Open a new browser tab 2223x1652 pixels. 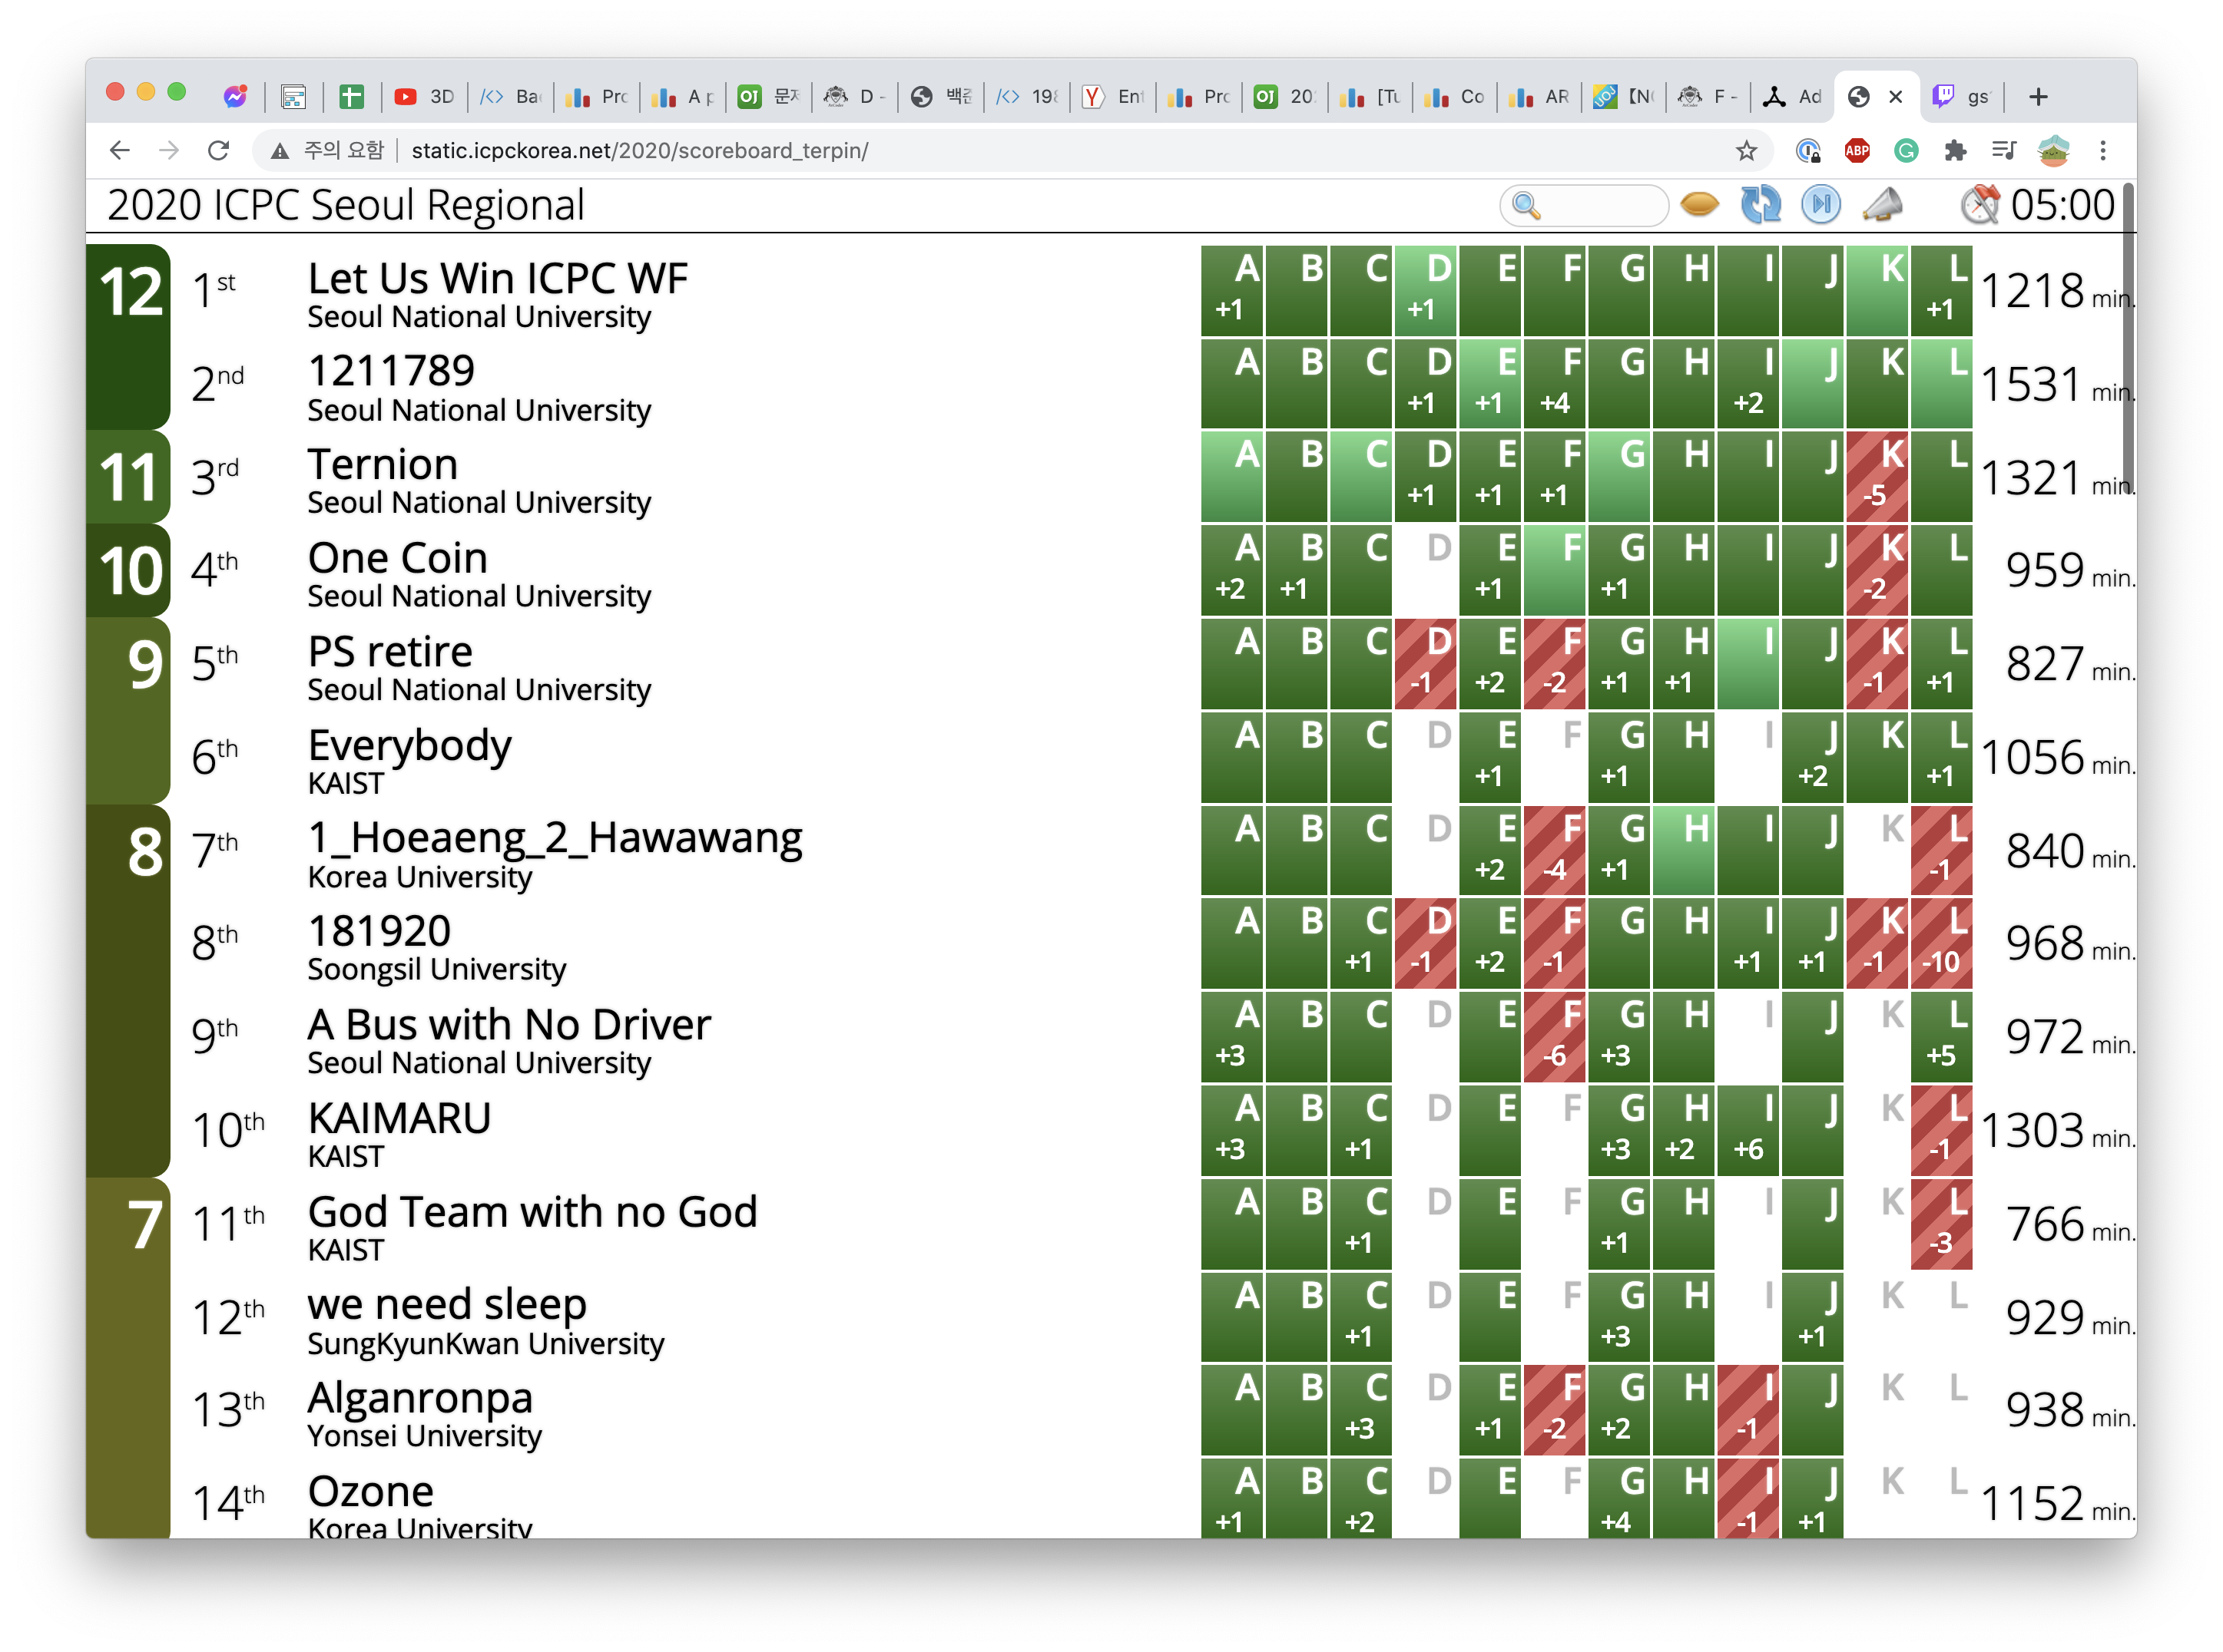tap(2038, 97)
